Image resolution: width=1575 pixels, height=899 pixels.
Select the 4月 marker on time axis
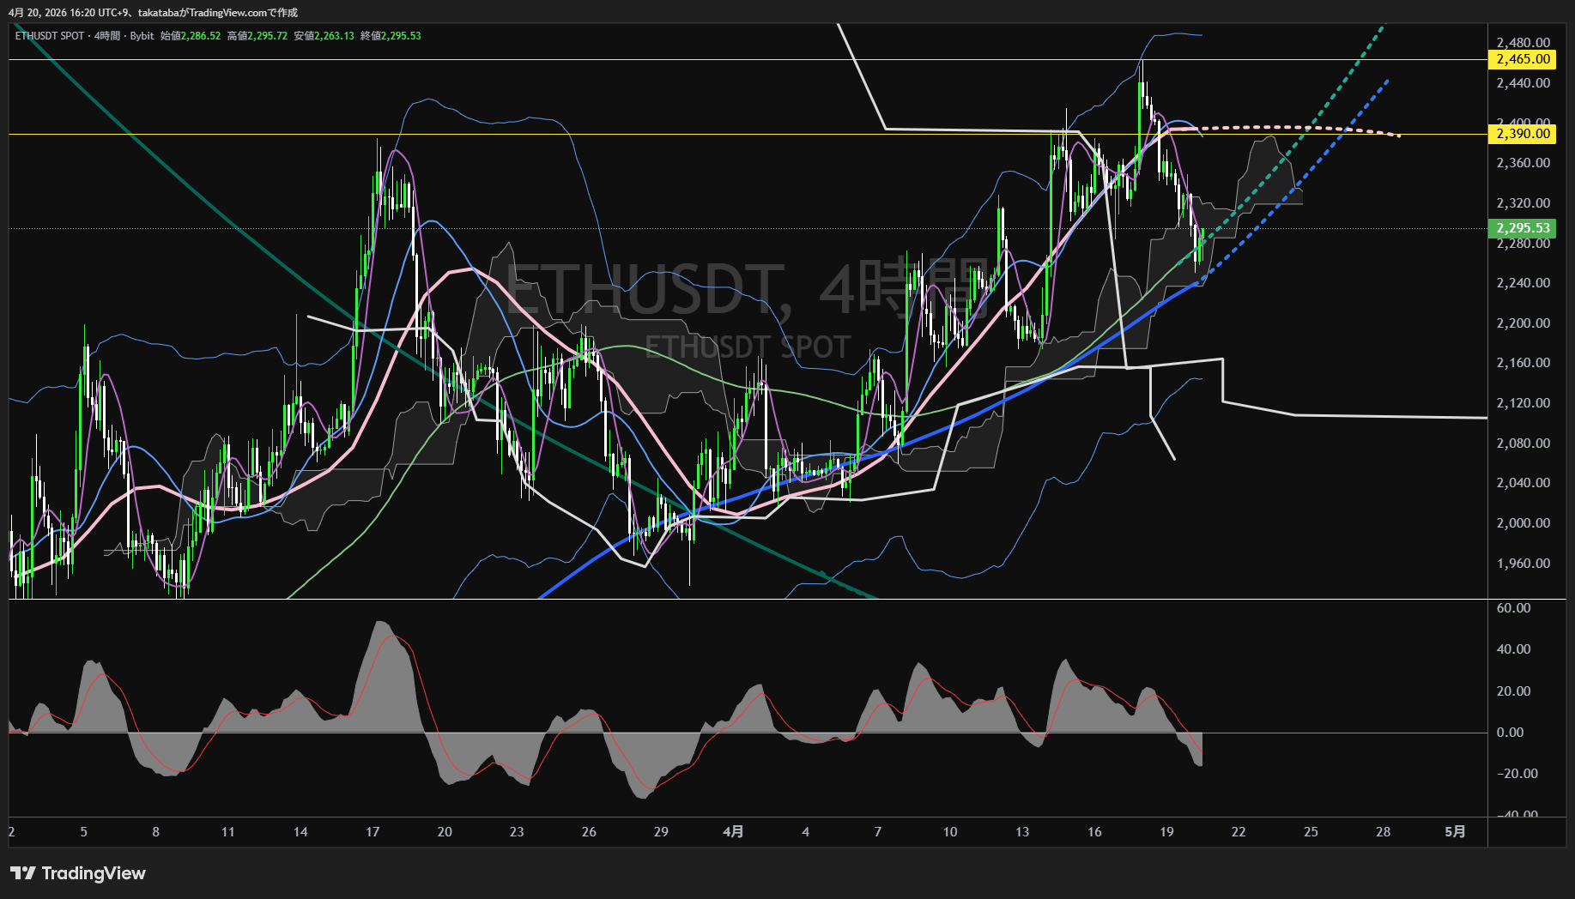pos(733,831)
